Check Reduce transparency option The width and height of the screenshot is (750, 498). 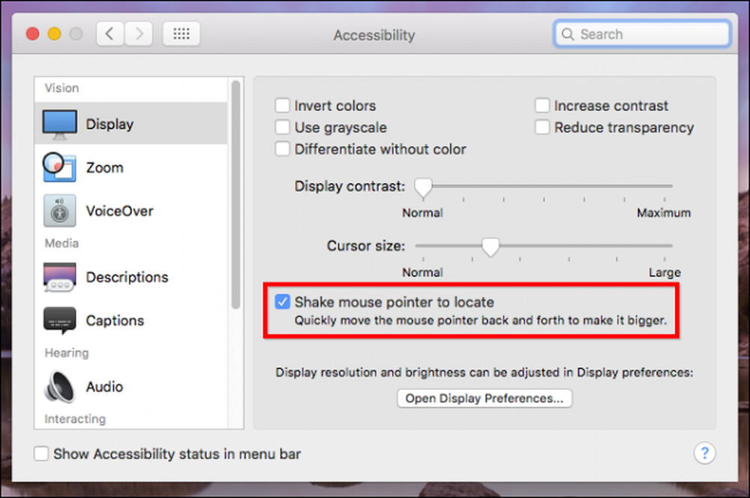(542, 127)
